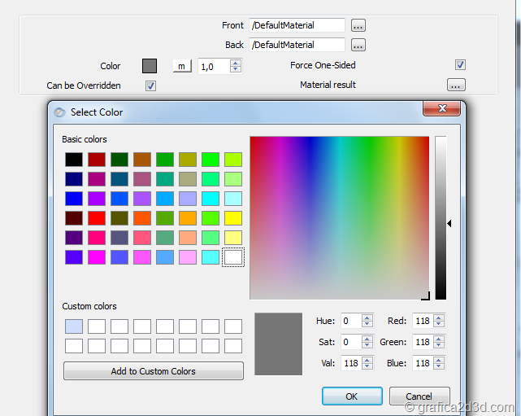Choose the yellow basic color swatch
Viewport: 521px width, 416px height.
pos(233,218)
